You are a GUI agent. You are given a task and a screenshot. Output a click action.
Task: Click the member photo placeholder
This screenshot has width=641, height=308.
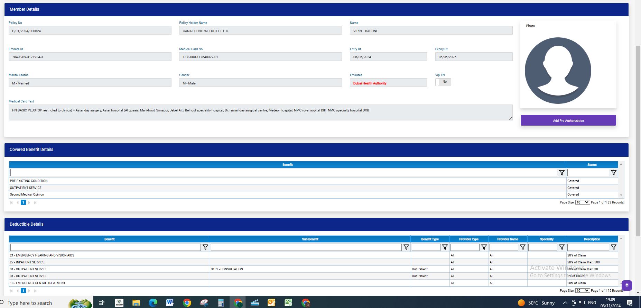click(558, 71)
